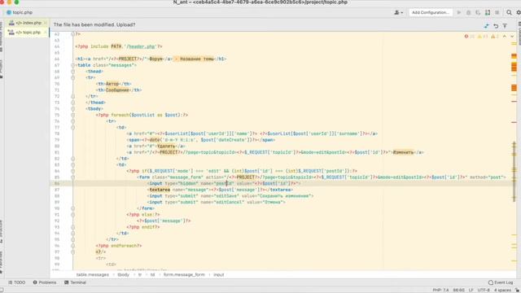Open the Problems tool window
The image size is (521, 293).
(45, 282)
